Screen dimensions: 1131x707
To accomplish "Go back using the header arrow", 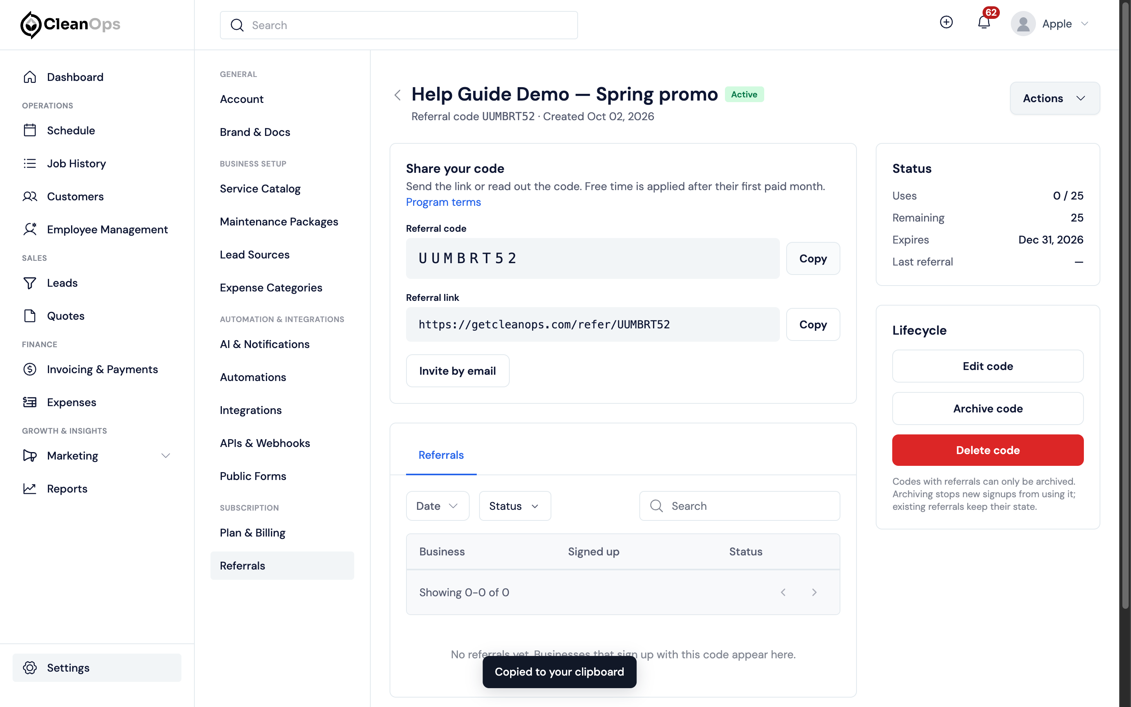I will point(398,95).
